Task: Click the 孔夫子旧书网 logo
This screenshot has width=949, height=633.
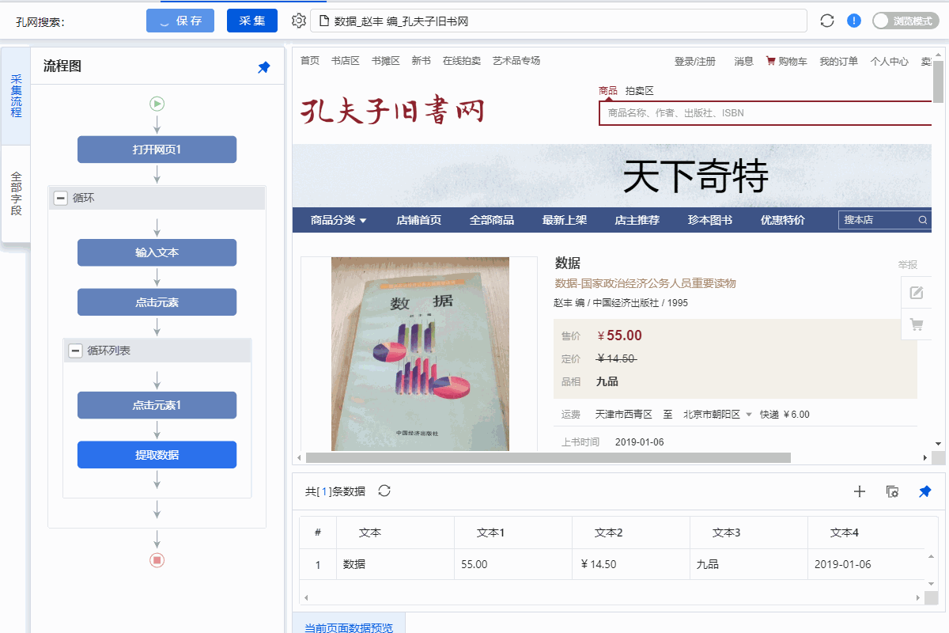Action: pos(392,111)
